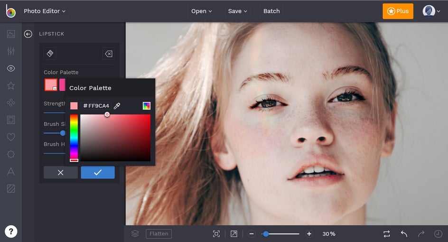448x242 pixels.
Task: Pick a color with the eyedropper
Action: coord(117,106)
